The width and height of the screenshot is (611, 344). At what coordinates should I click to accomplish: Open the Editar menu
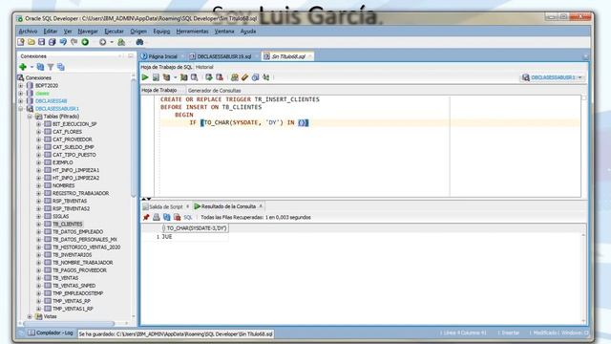click(51, 32)
